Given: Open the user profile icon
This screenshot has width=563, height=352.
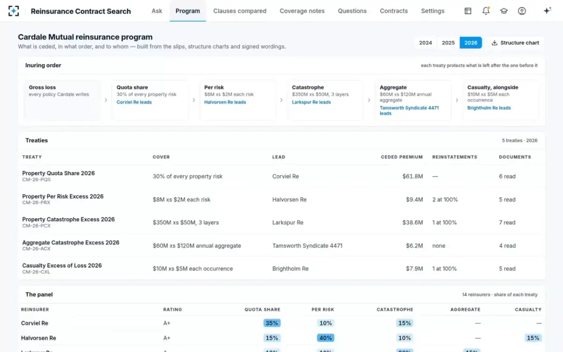Looking at the screenshot, I should (522, 11).
